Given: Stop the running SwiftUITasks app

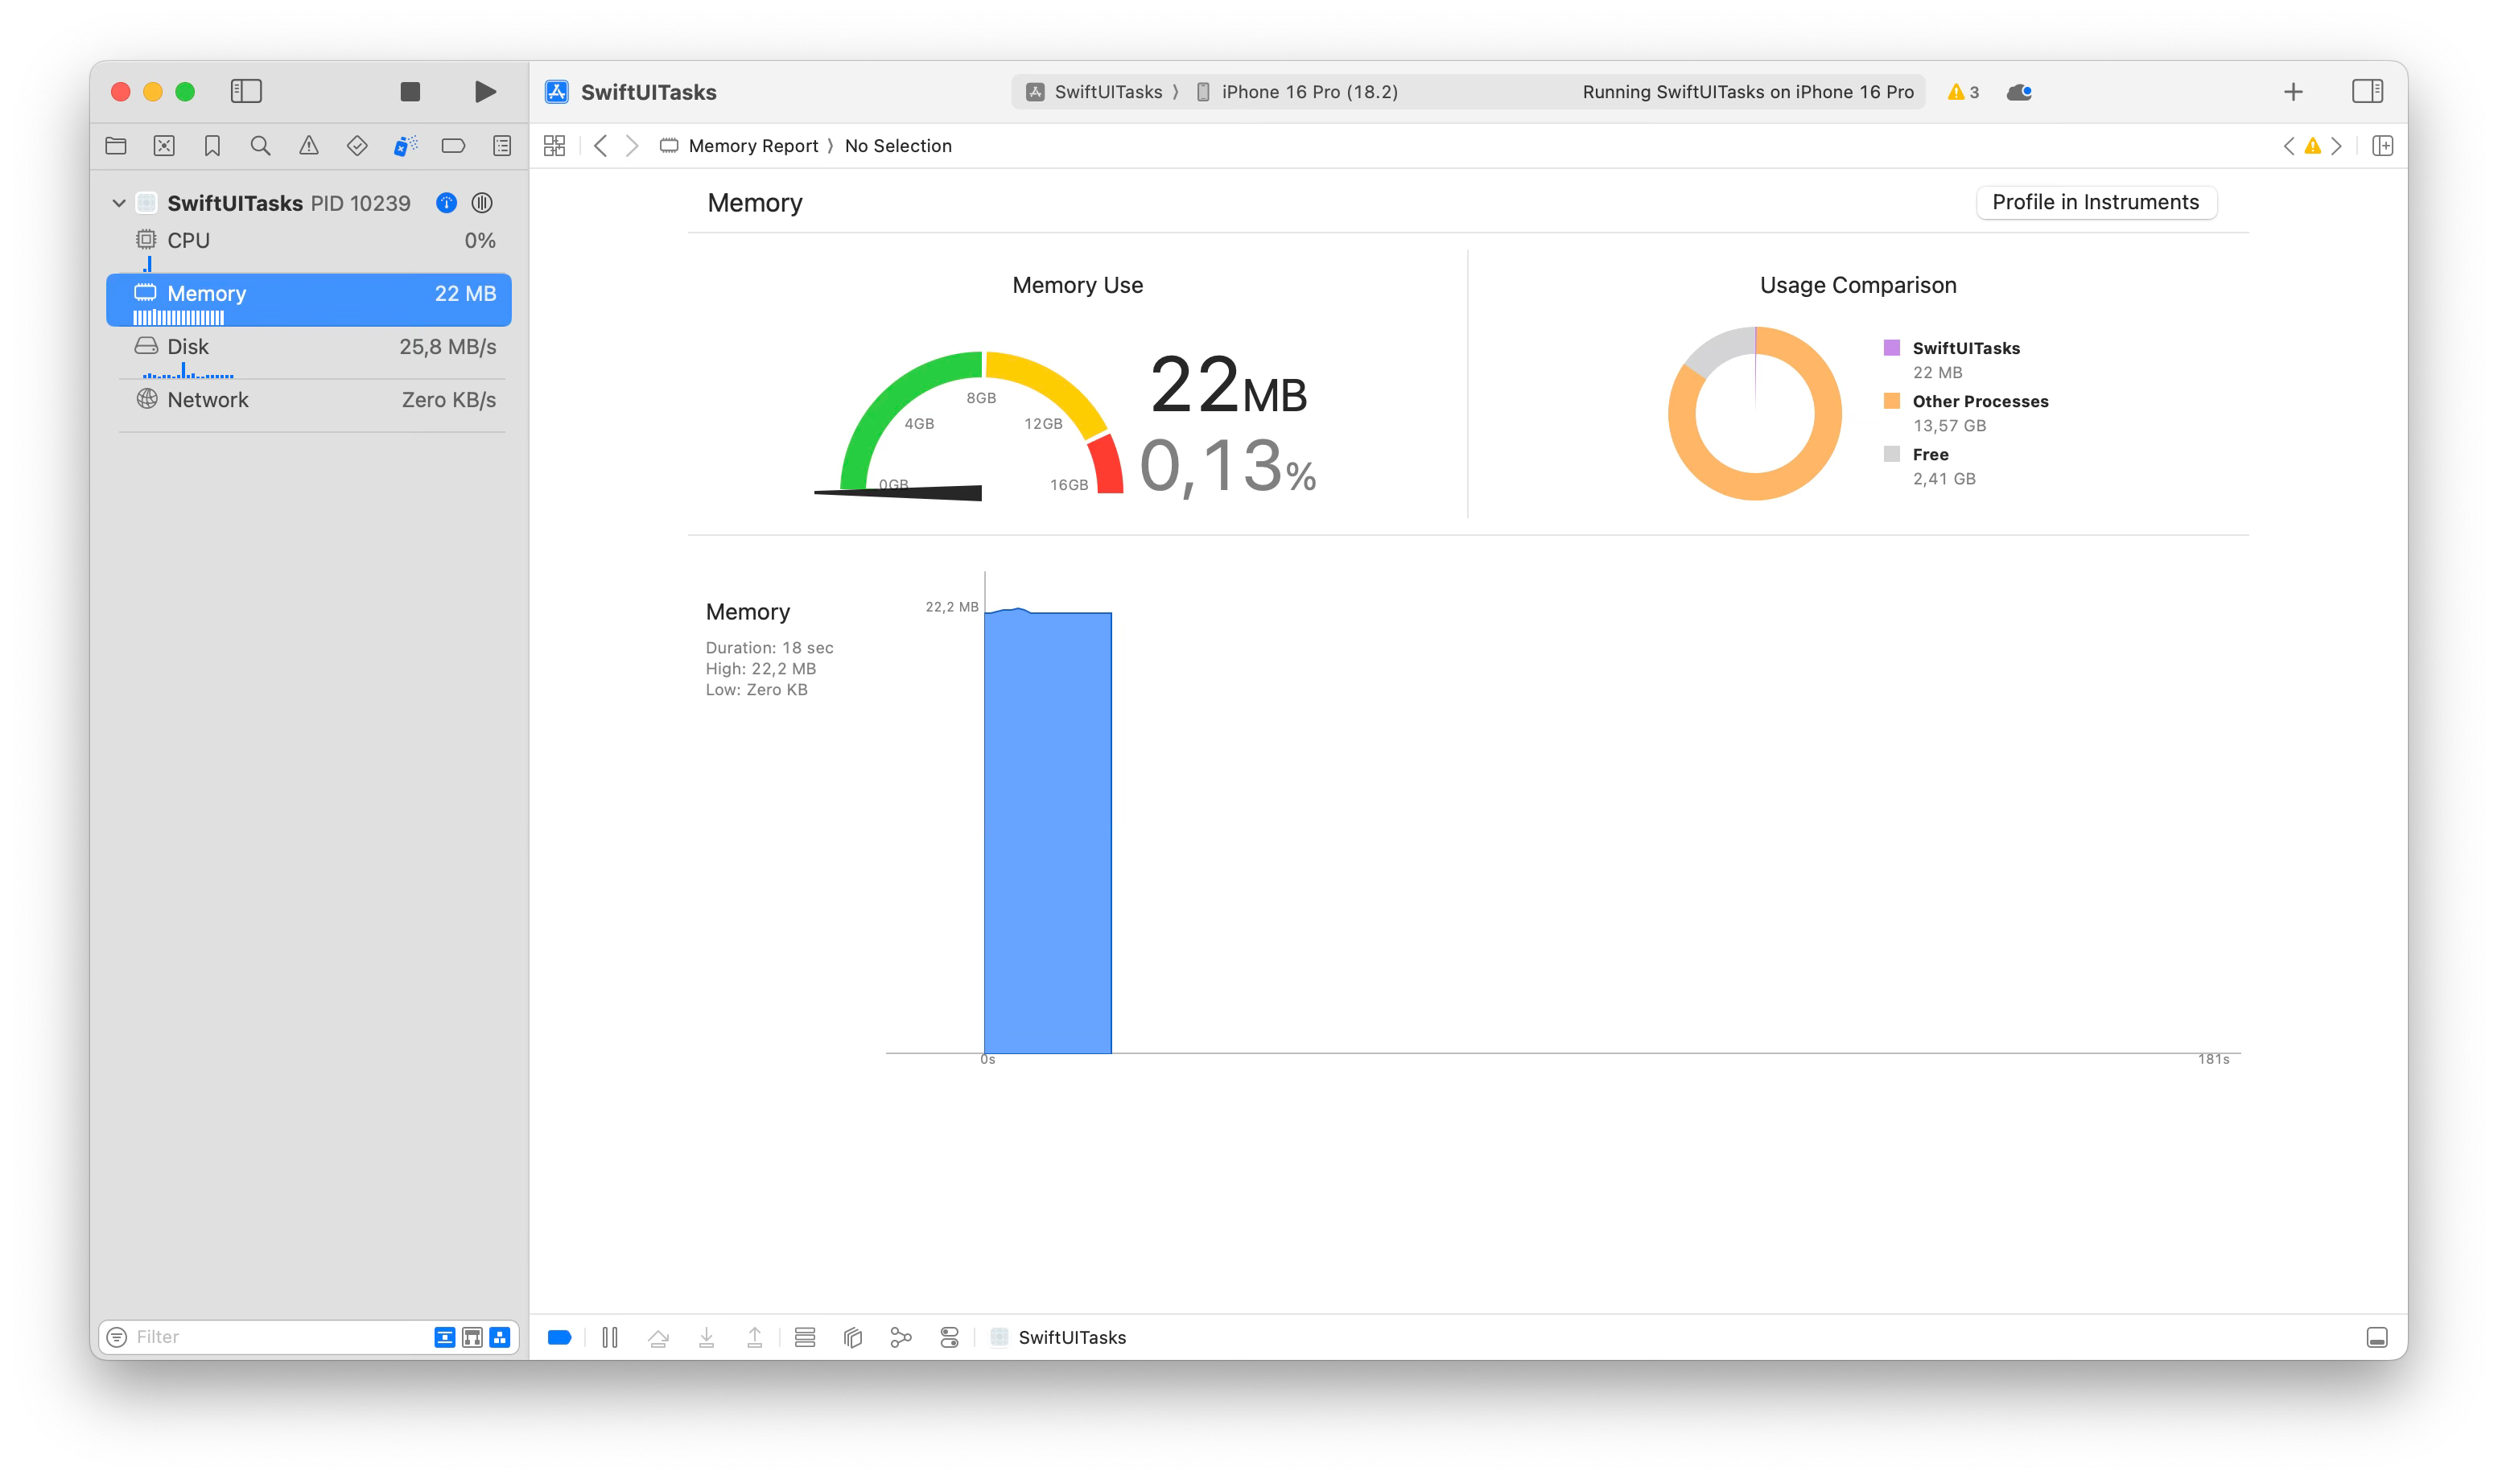Looking at the screenshot, I should tap(410, 92).
